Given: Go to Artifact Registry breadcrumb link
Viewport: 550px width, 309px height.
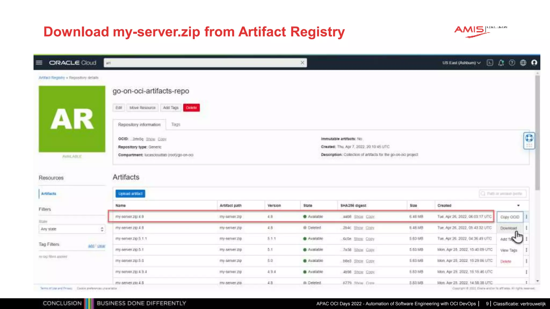Looking at the screenshot, I should pos(52,78).
